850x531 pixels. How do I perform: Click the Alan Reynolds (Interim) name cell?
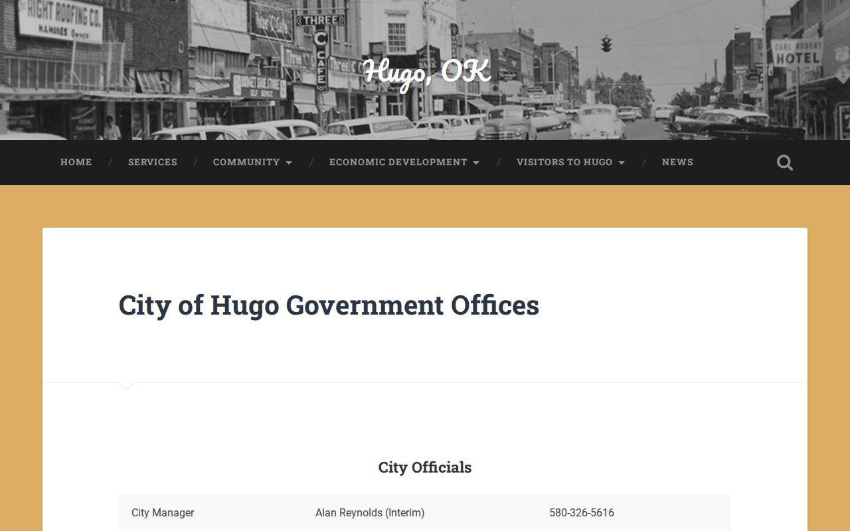tap(370, 512)
